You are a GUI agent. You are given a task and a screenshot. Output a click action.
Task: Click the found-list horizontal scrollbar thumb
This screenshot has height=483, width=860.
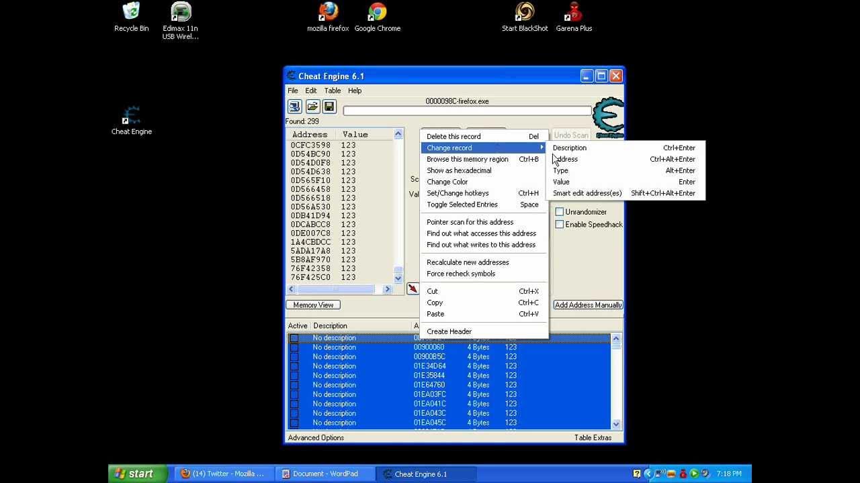click(335, 289)
